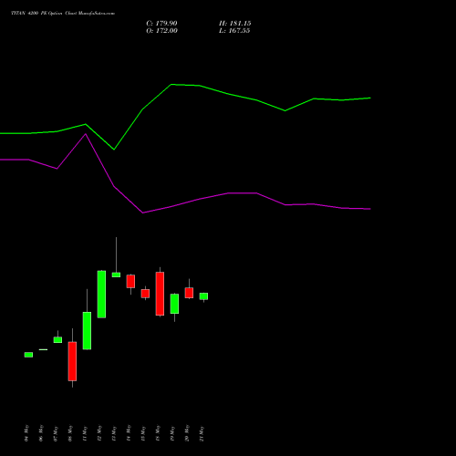Click the 04 May date axis label
Screen dimensions: 456x456
pos(26,433)
